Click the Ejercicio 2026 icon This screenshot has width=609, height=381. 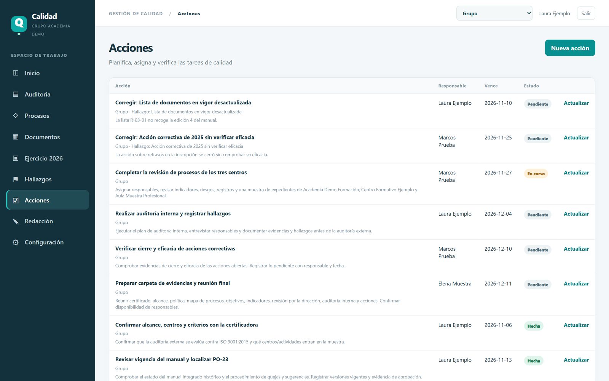click(16, 158)
